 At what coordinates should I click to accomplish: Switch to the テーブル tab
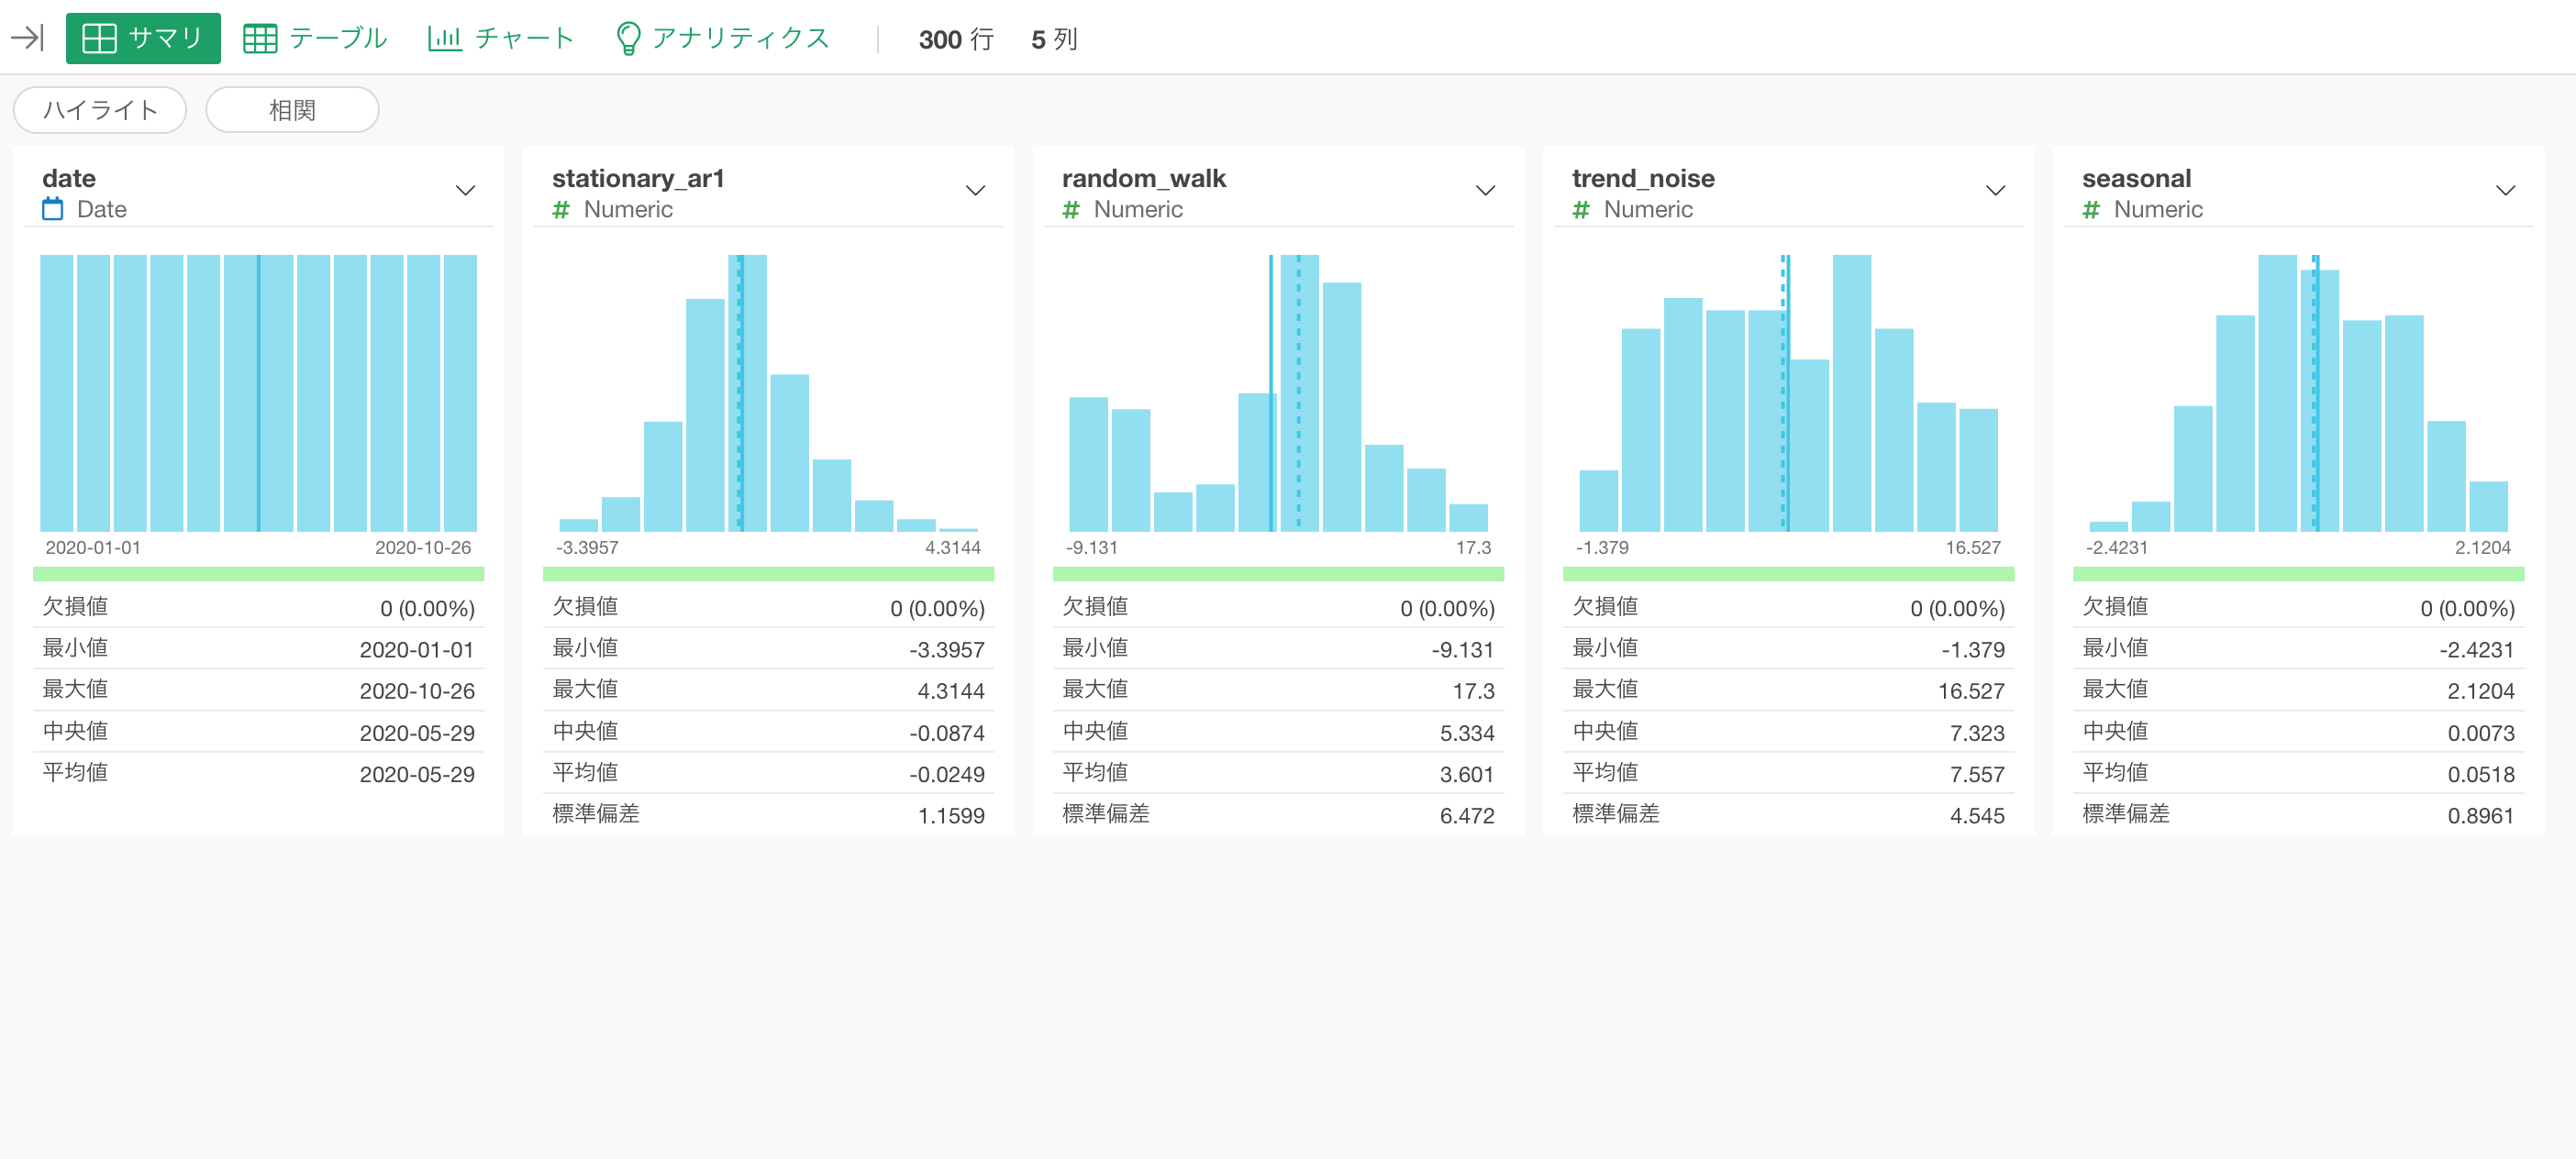pyautogui.click(x=316, y=38)
